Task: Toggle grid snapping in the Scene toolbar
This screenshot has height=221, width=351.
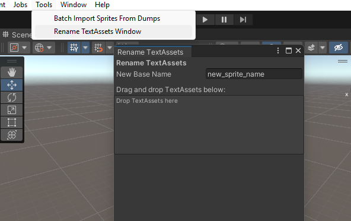Action: coord(74,48)
